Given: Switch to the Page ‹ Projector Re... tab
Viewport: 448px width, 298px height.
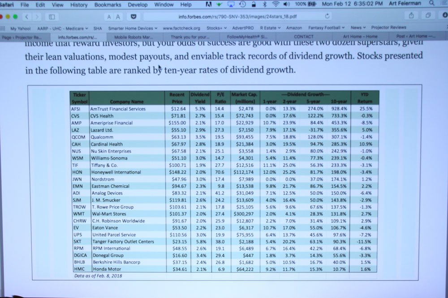Looking at the screenshot, I should 25,38.
